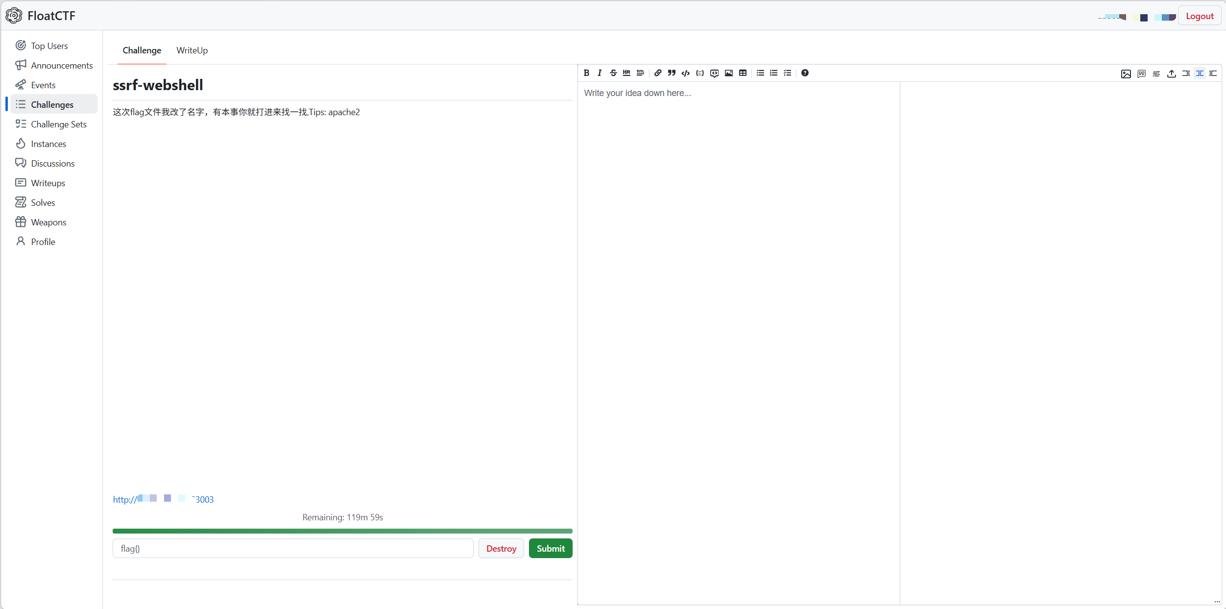Create an ordered numbered list
Viewport: 1226px width, 609px height.
tap(774, 73)
